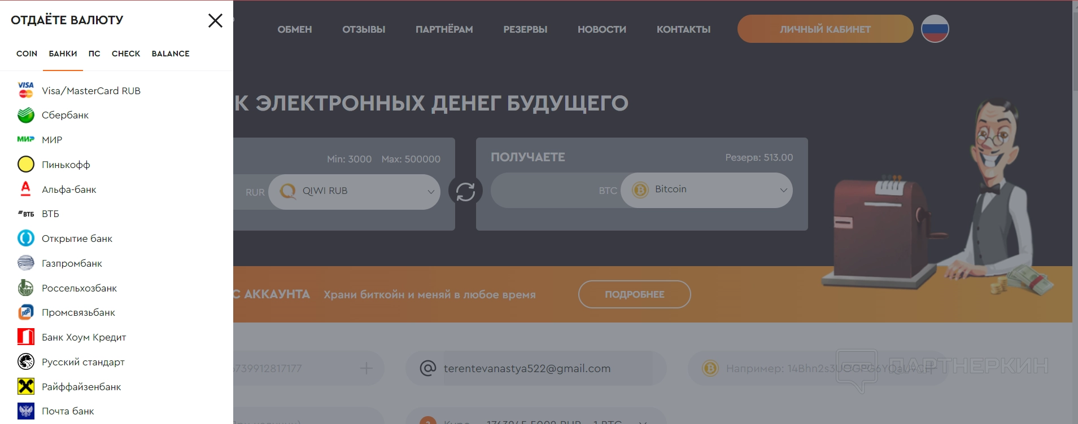Click the ЛИЧНЫЙ КАБИНЕТ button
This screenshot has height=424, width=1078.
coord(825,29)
